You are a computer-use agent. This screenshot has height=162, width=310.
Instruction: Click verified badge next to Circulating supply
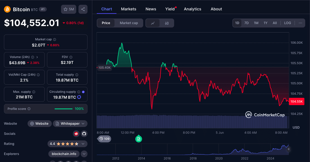pos(83,92)
